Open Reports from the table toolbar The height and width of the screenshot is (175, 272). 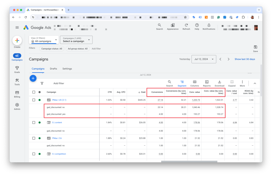[207, 82]
